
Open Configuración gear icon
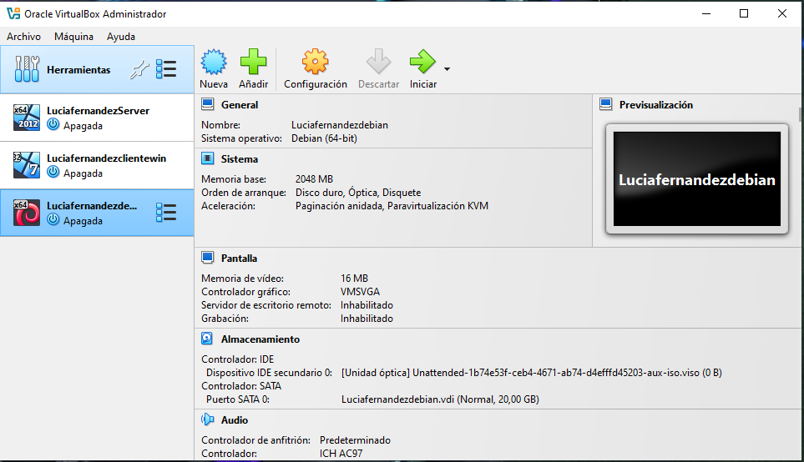click(315, 63)
